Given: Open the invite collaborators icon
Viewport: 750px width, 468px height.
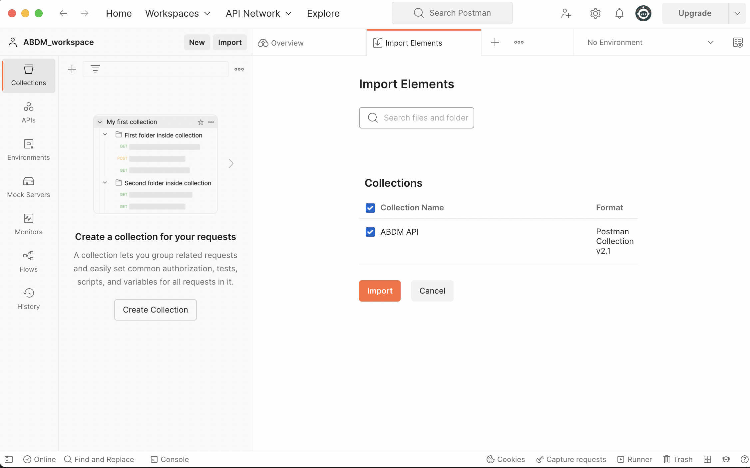Looking at the screenshot, I should (x=566, y=13).
